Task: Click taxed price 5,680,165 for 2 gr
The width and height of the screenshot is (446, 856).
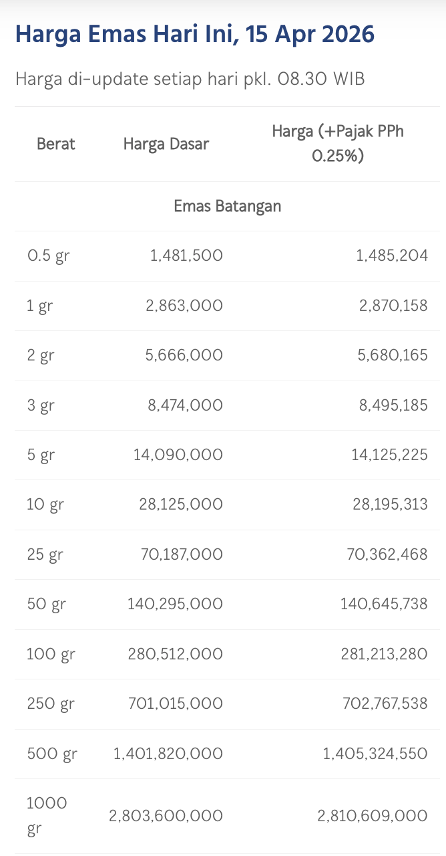Action: tap(393, 355)
